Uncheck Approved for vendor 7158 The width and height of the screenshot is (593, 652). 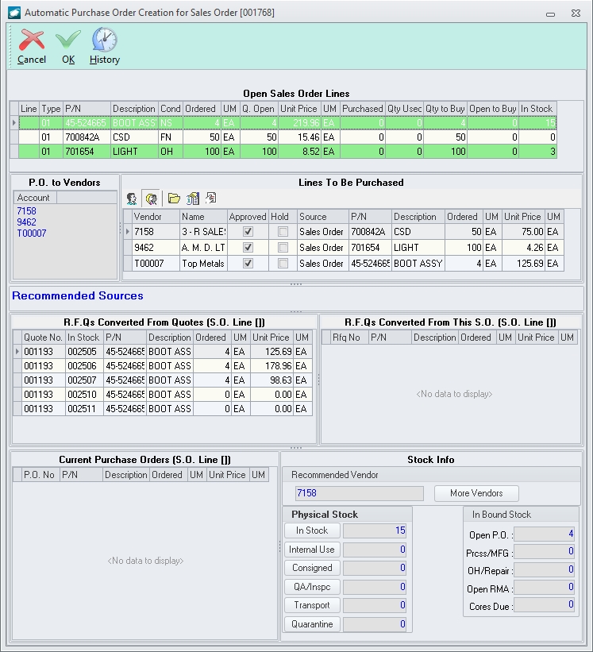coord(248,232)
